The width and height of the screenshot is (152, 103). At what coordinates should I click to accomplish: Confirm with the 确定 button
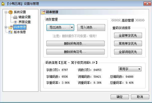point(120,97)
